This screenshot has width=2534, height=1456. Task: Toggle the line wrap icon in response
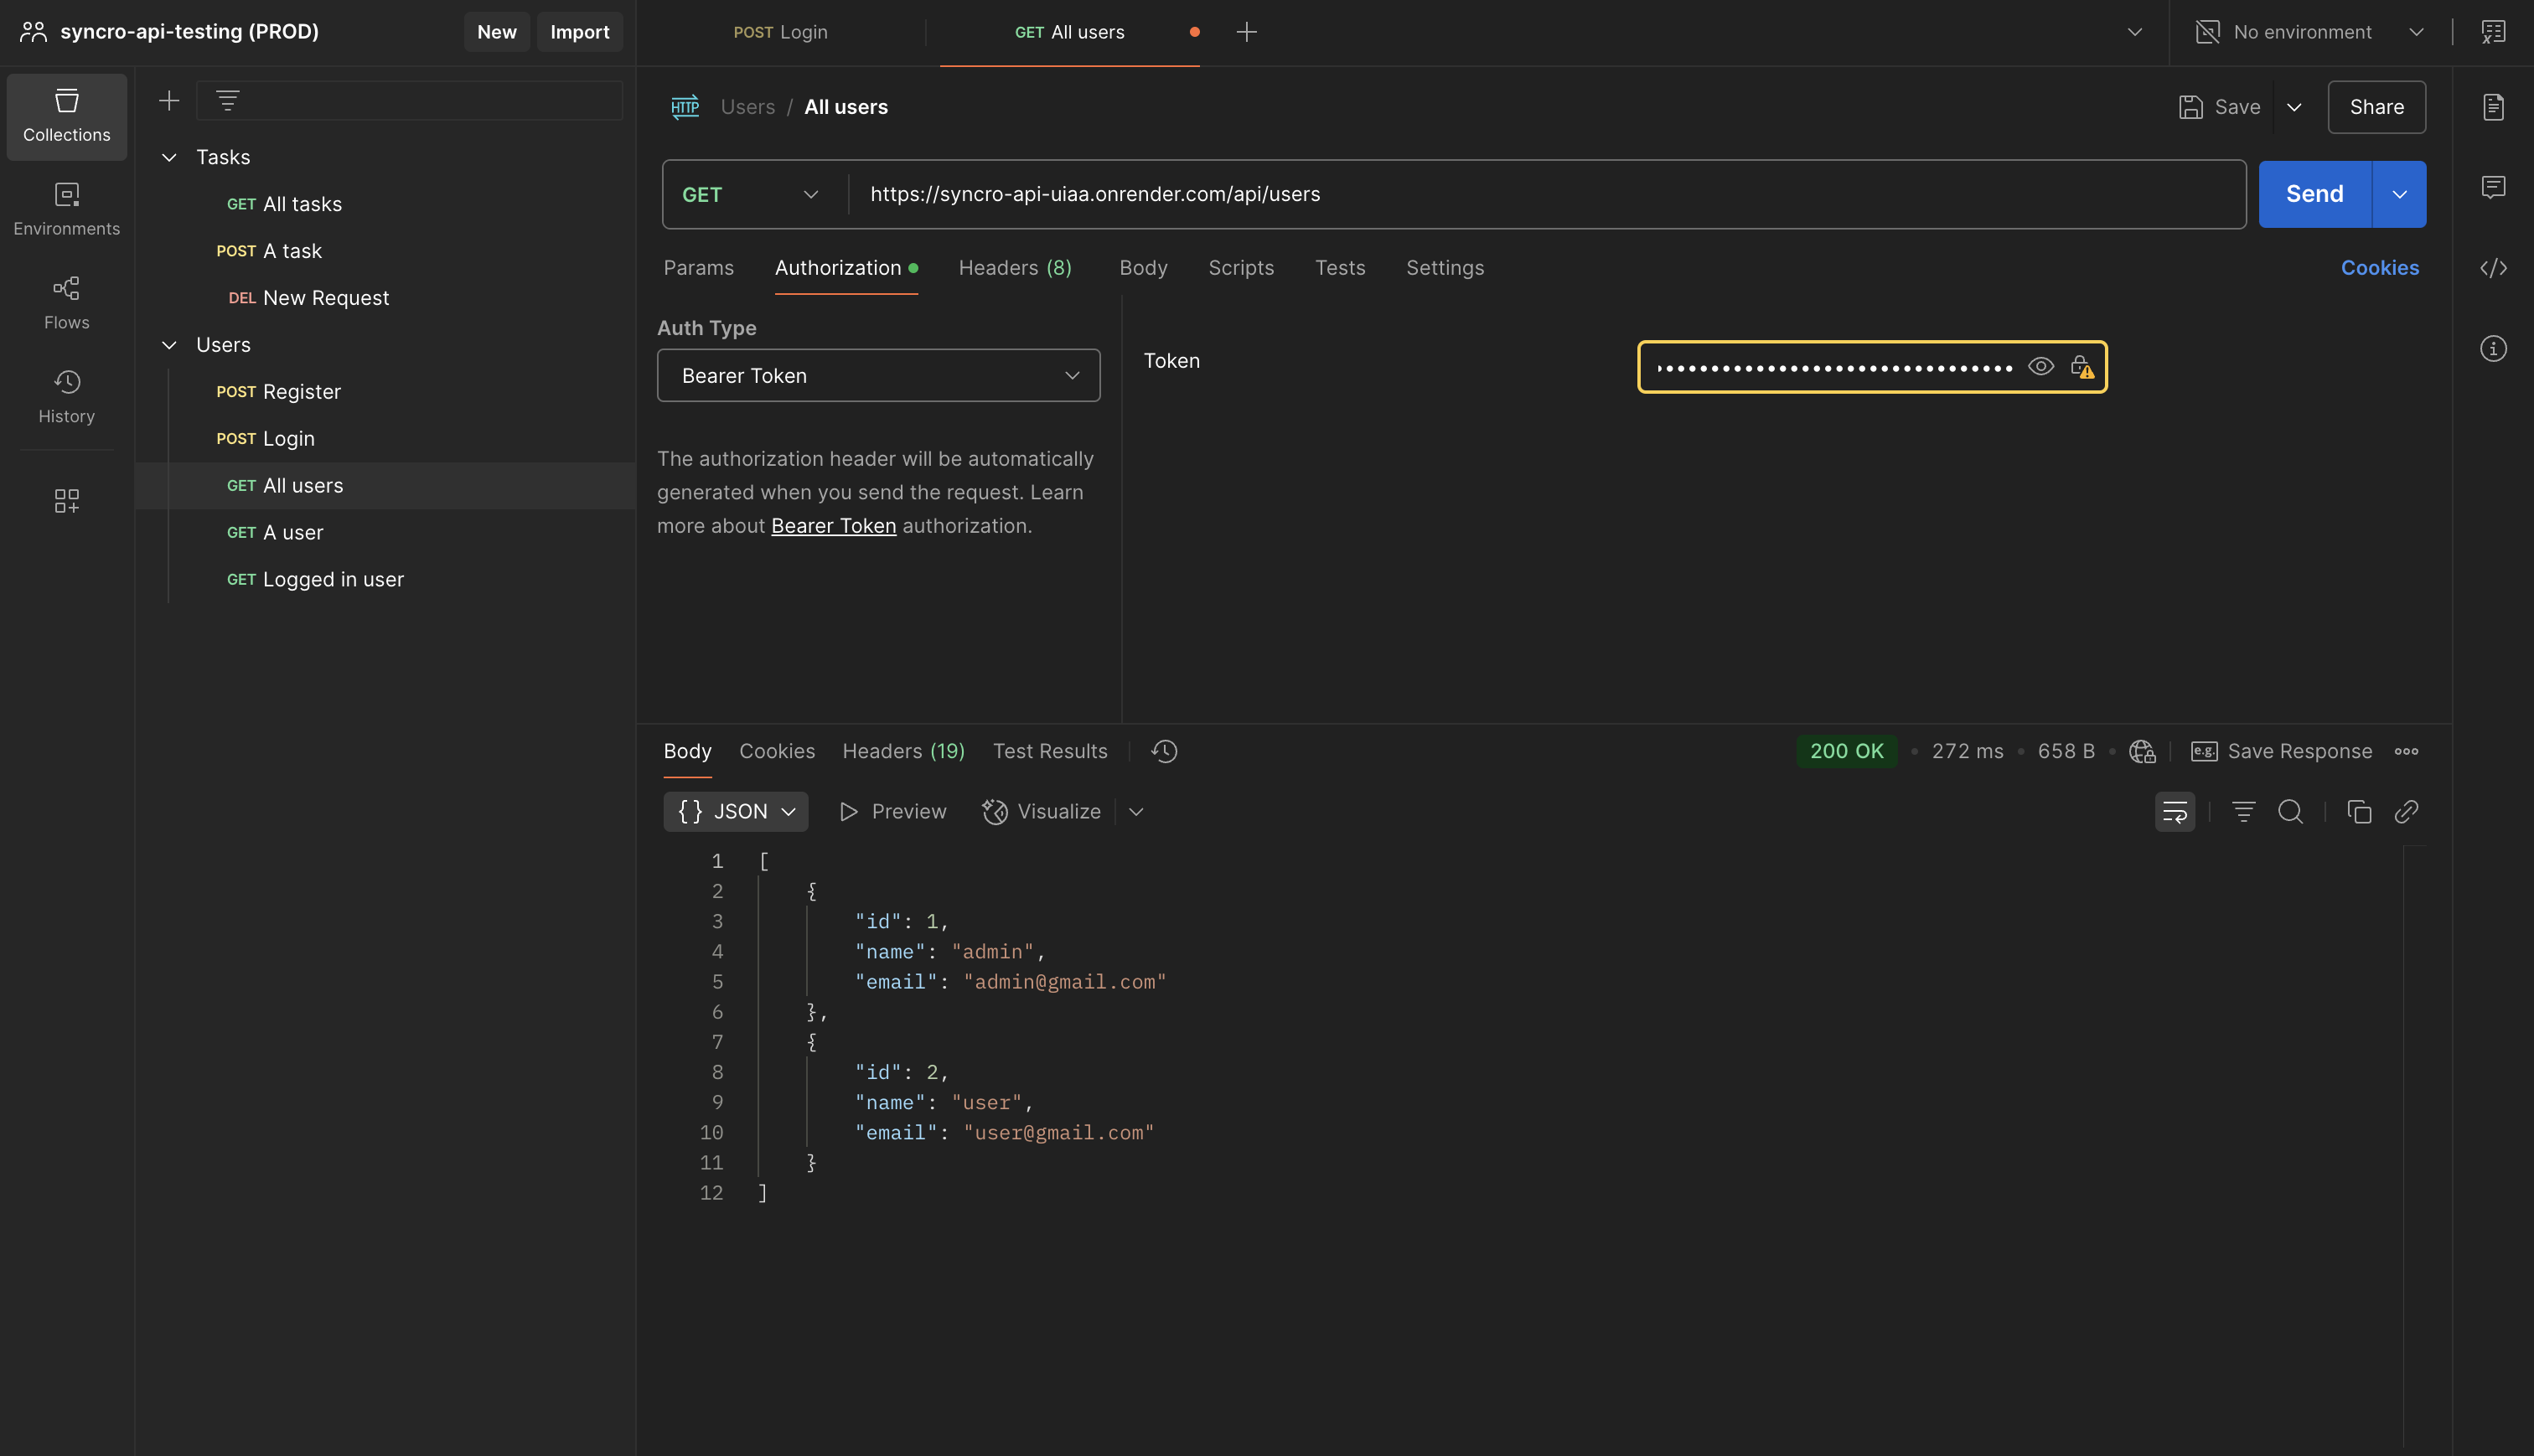click(2175, 811)
